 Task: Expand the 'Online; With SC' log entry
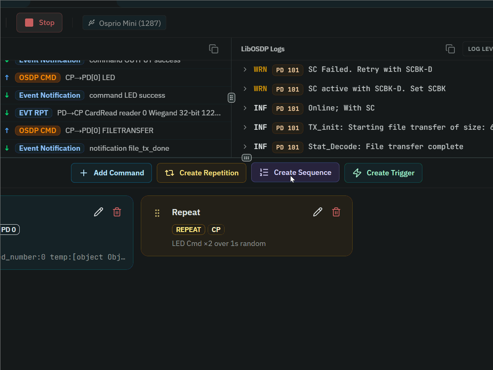tap(245, 108)
